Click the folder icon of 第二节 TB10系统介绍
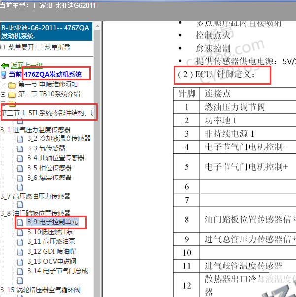296x297 pixels. (12, 94)
